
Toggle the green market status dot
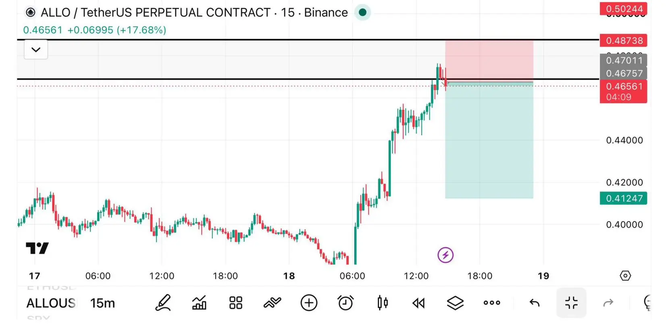pyautogui.click(x=362, y=13)
